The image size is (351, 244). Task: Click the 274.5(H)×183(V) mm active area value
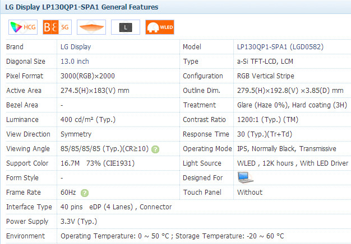click(x=95, y=90)
